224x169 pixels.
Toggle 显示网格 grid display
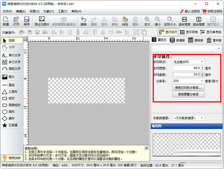[x=191, y=32]
